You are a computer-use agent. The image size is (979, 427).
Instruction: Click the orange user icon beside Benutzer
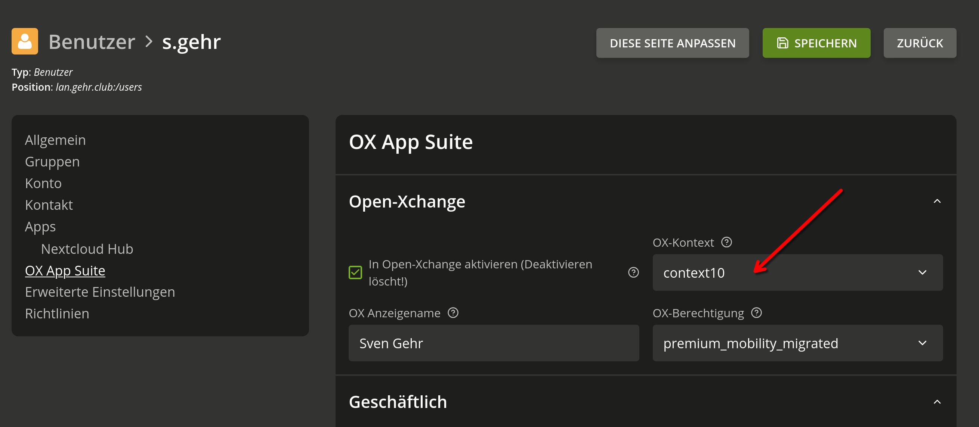(25, 41)
